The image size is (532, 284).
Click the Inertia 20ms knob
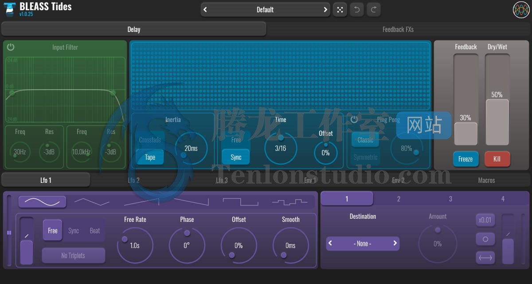click(191, 148)
